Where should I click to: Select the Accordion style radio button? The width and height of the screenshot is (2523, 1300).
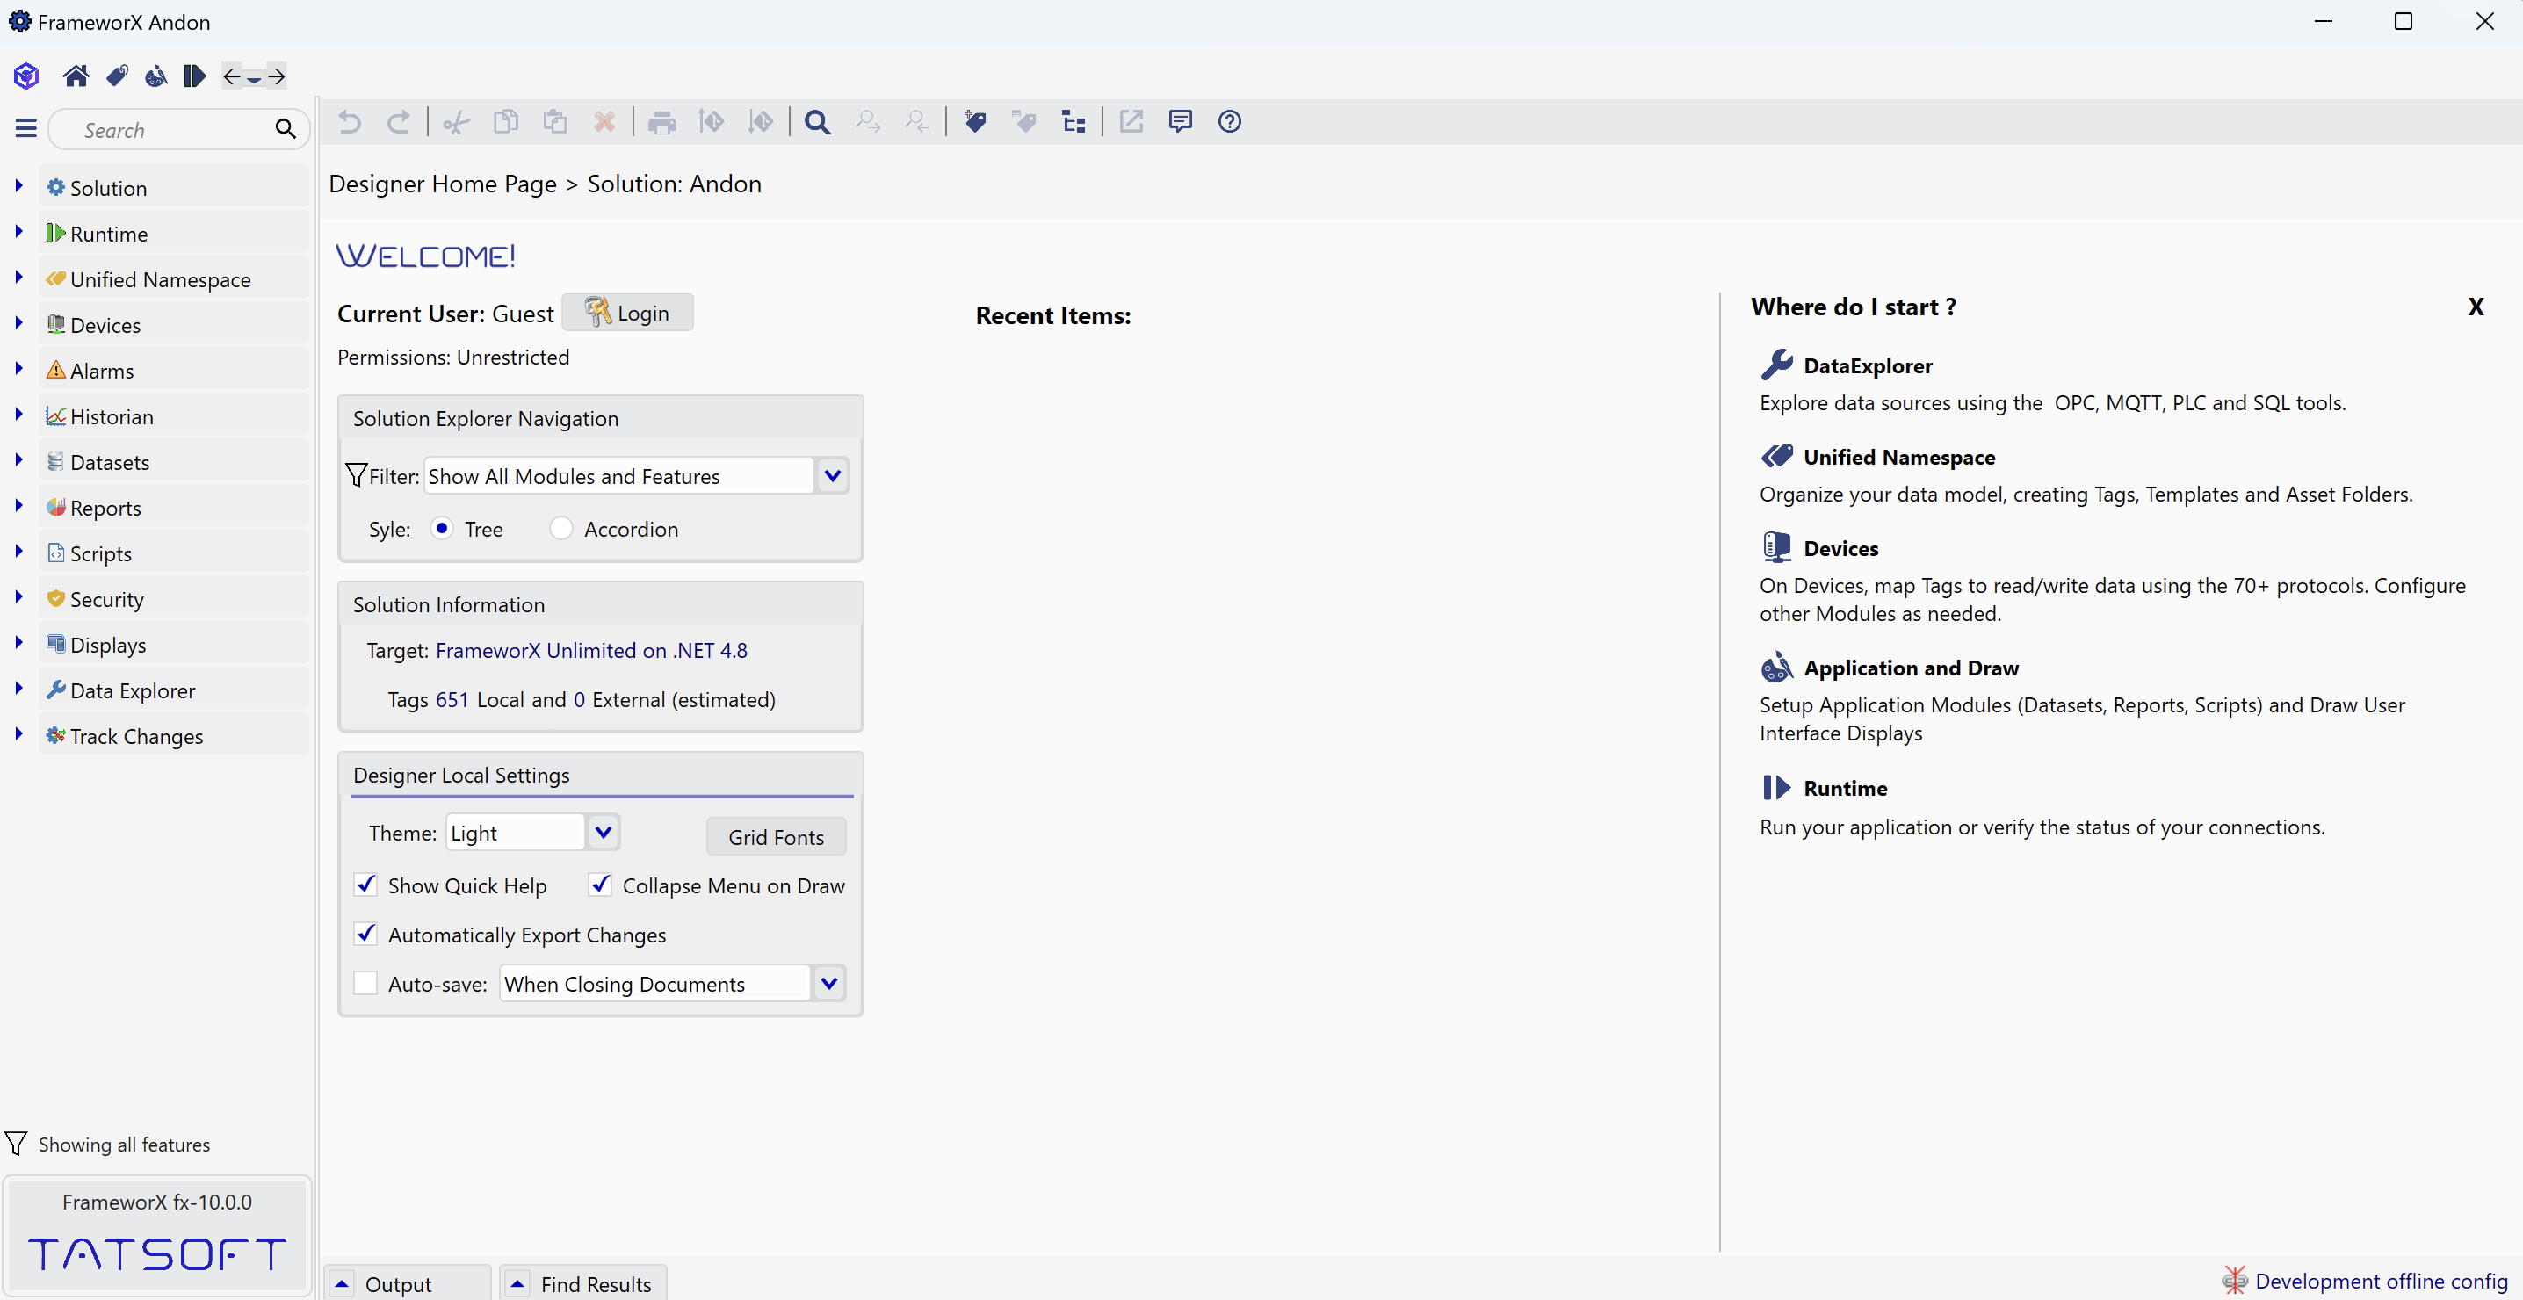[x=560, y=528]
